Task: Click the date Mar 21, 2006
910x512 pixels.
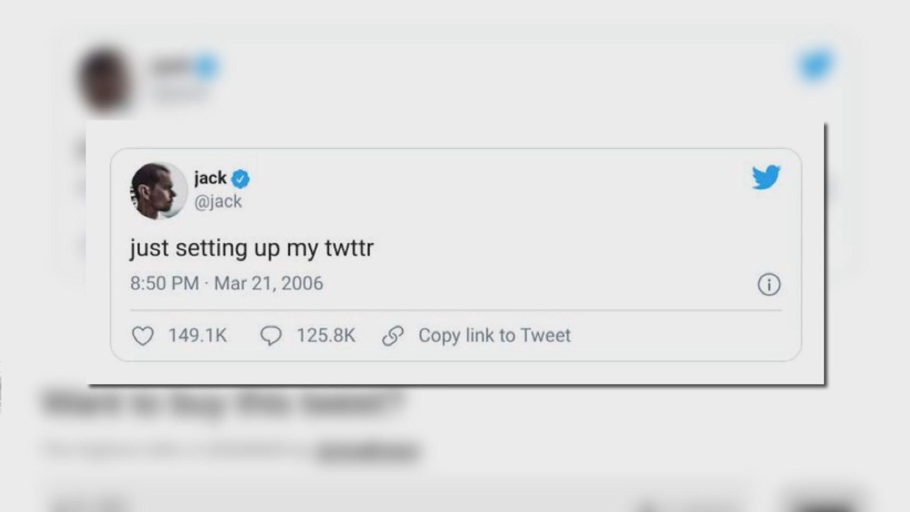Action: (x=268, y=283)
